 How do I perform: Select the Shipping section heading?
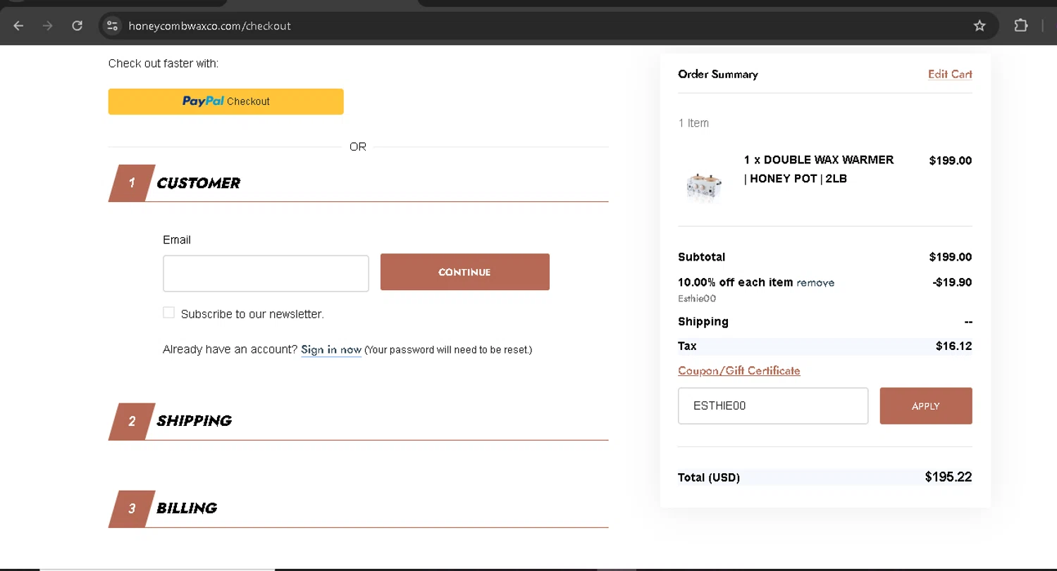click(194, 421)
